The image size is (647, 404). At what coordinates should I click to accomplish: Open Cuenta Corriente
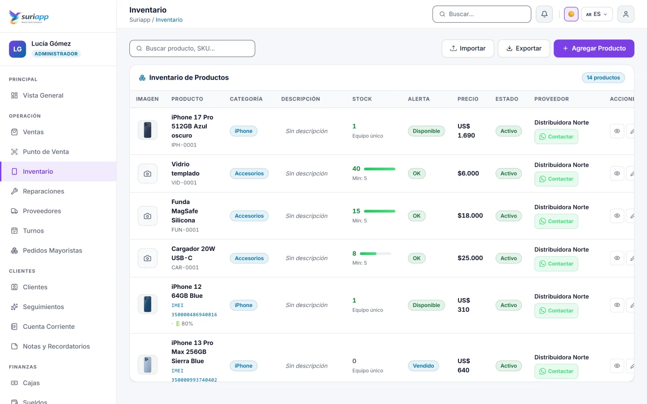pos(58,327)
